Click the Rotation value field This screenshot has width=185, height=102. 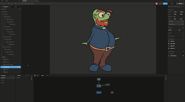(174, 17)
